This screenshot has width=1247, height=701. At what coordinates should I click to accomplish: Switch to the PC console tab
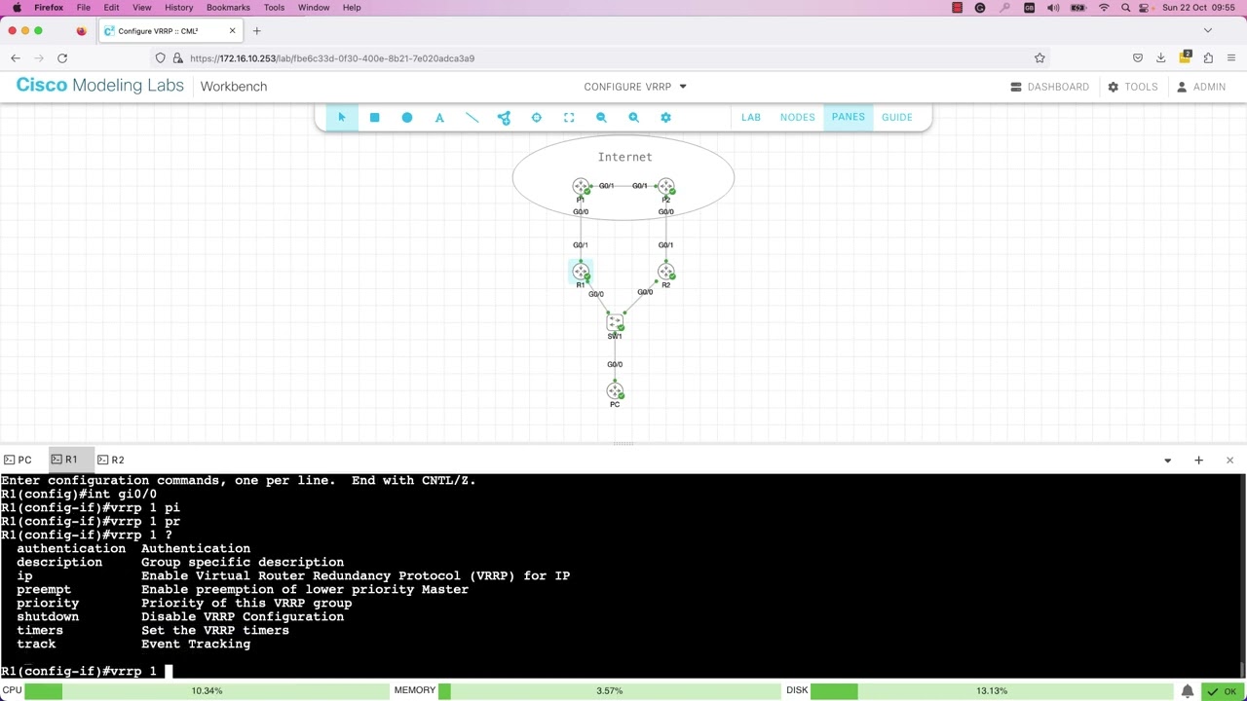coord(18,460)
